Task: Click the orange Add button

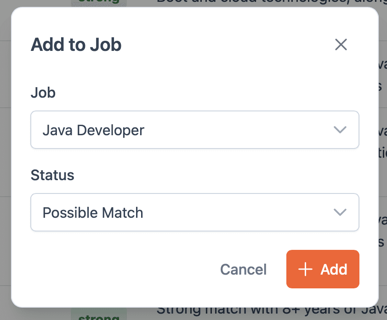Action: (x=323, y=270)
